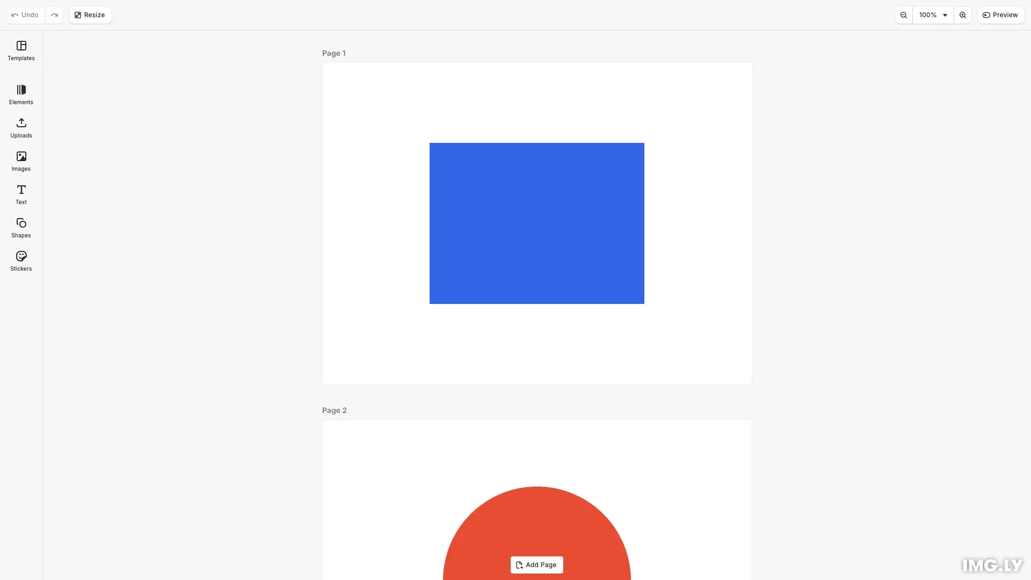This screenshot has width=1031, height=580.
Task: Click the Page 2 label
Action: click(334, 410)
